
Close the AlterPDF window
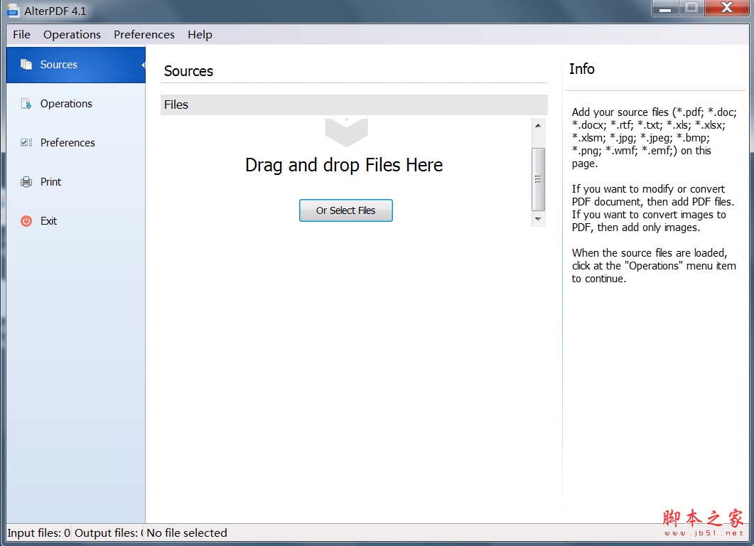(x=726, y=9)
